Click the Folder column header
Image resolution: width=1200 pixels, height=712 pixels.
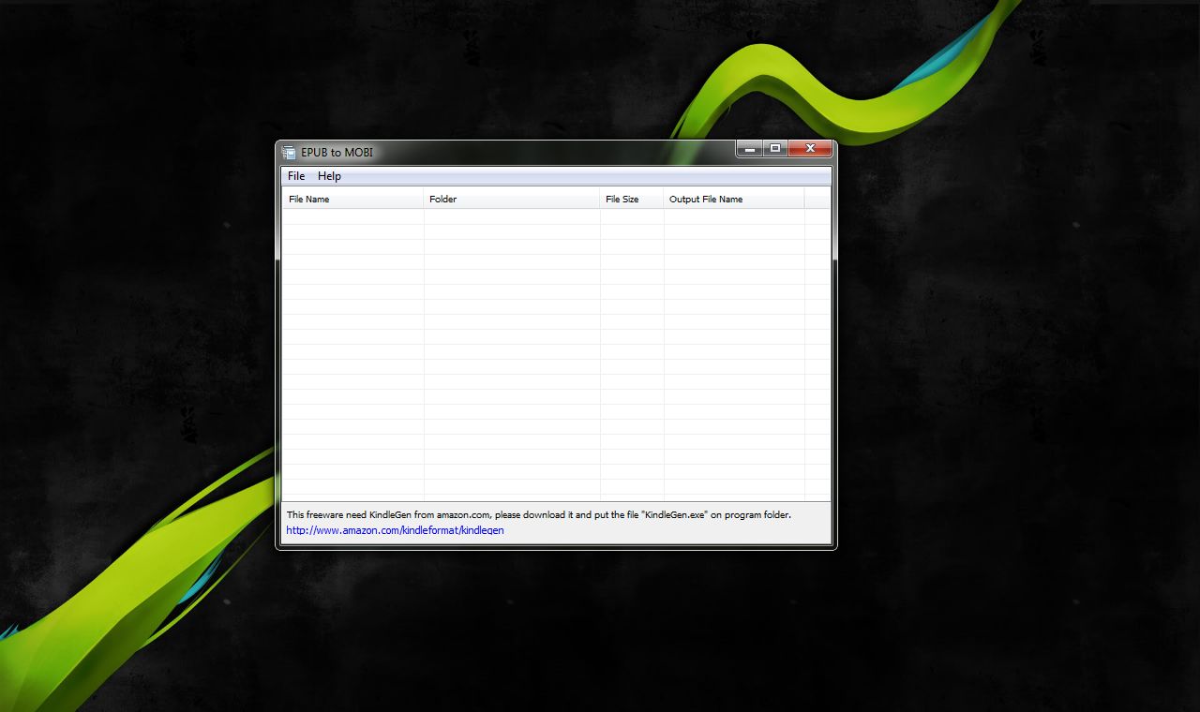pos(512,199)
